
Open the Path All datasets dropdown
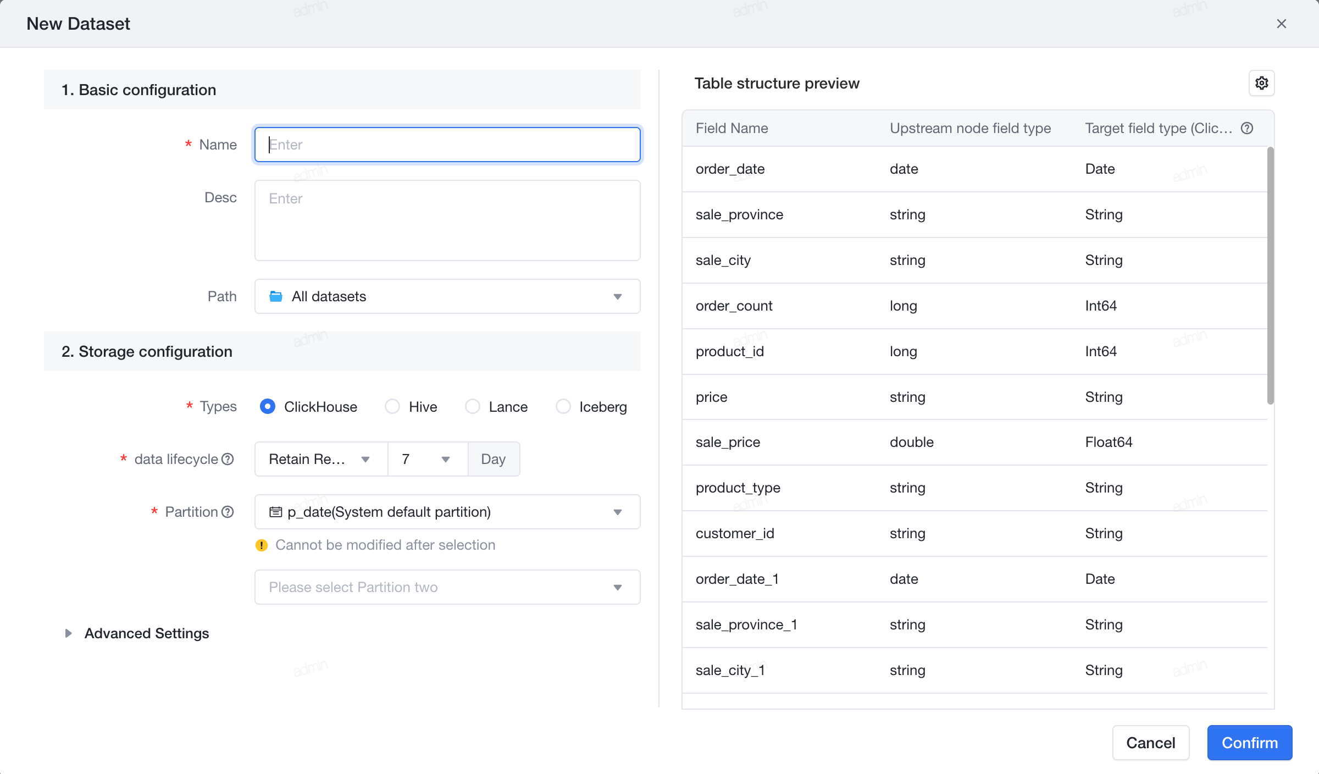pyautogui.click(x=447, y=296)
